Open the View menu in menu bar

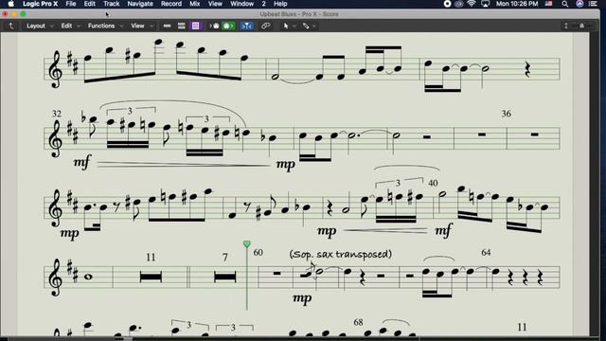click(215, 4)
